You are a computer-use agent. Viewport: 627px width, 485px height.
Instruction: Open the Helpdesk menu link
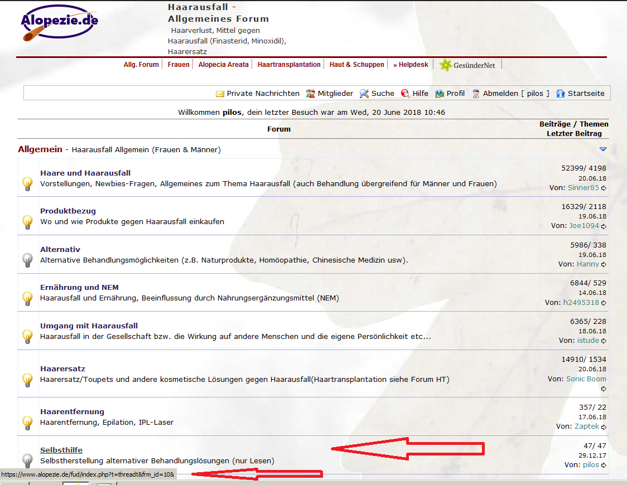(411, 65)
